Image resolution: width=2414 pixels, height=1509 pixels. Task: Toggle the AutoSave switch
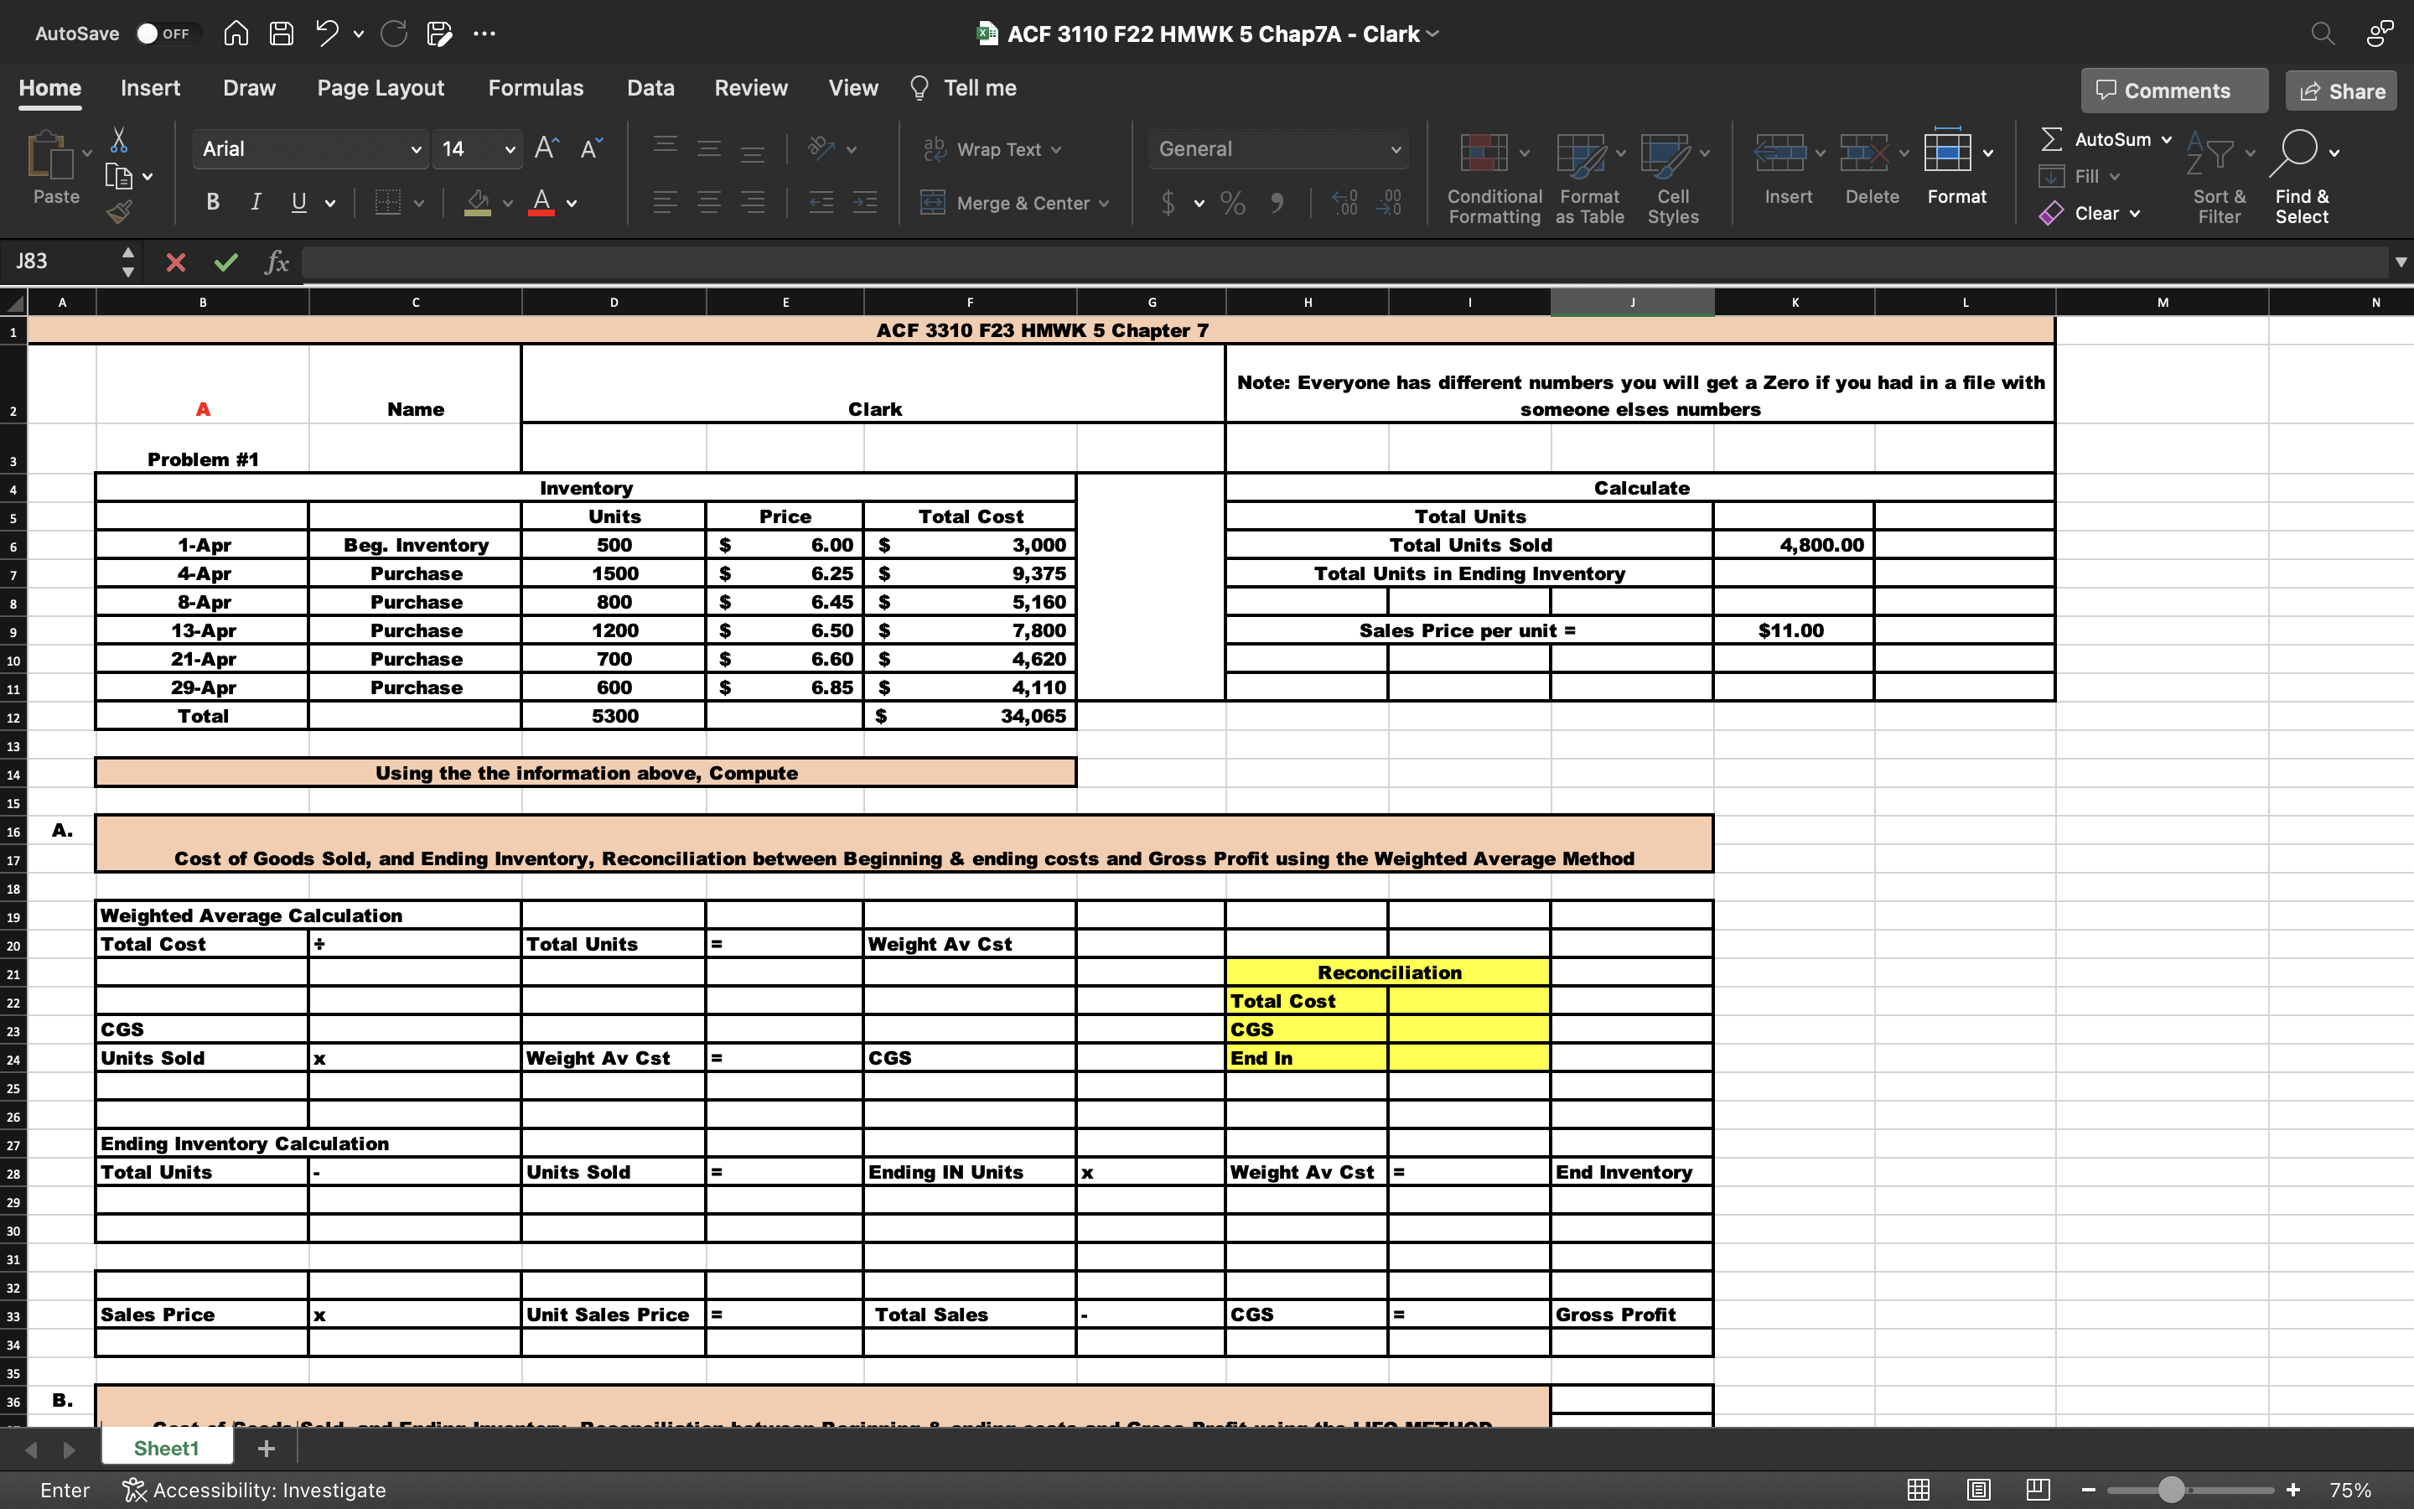click(164, 34)
